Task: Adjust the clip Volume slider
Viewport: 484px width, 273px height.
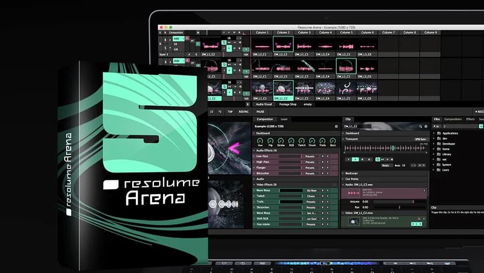Action: (399, 202)
